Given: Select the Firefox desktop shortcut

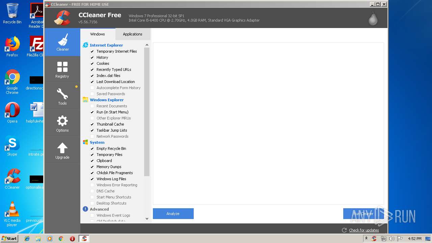Looking at the screenshot, I should point(12,47).
